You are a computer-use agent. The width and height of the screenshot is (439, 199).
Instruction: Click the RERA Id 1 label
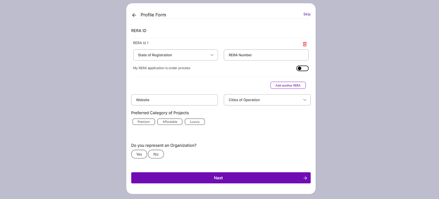click(141, 43)
